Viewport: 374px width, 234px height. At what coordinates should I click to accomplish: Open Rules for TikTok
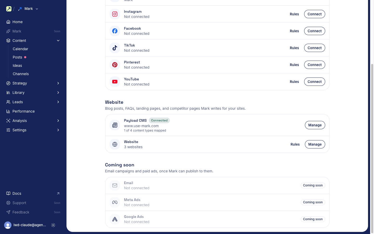coord(294,48)
